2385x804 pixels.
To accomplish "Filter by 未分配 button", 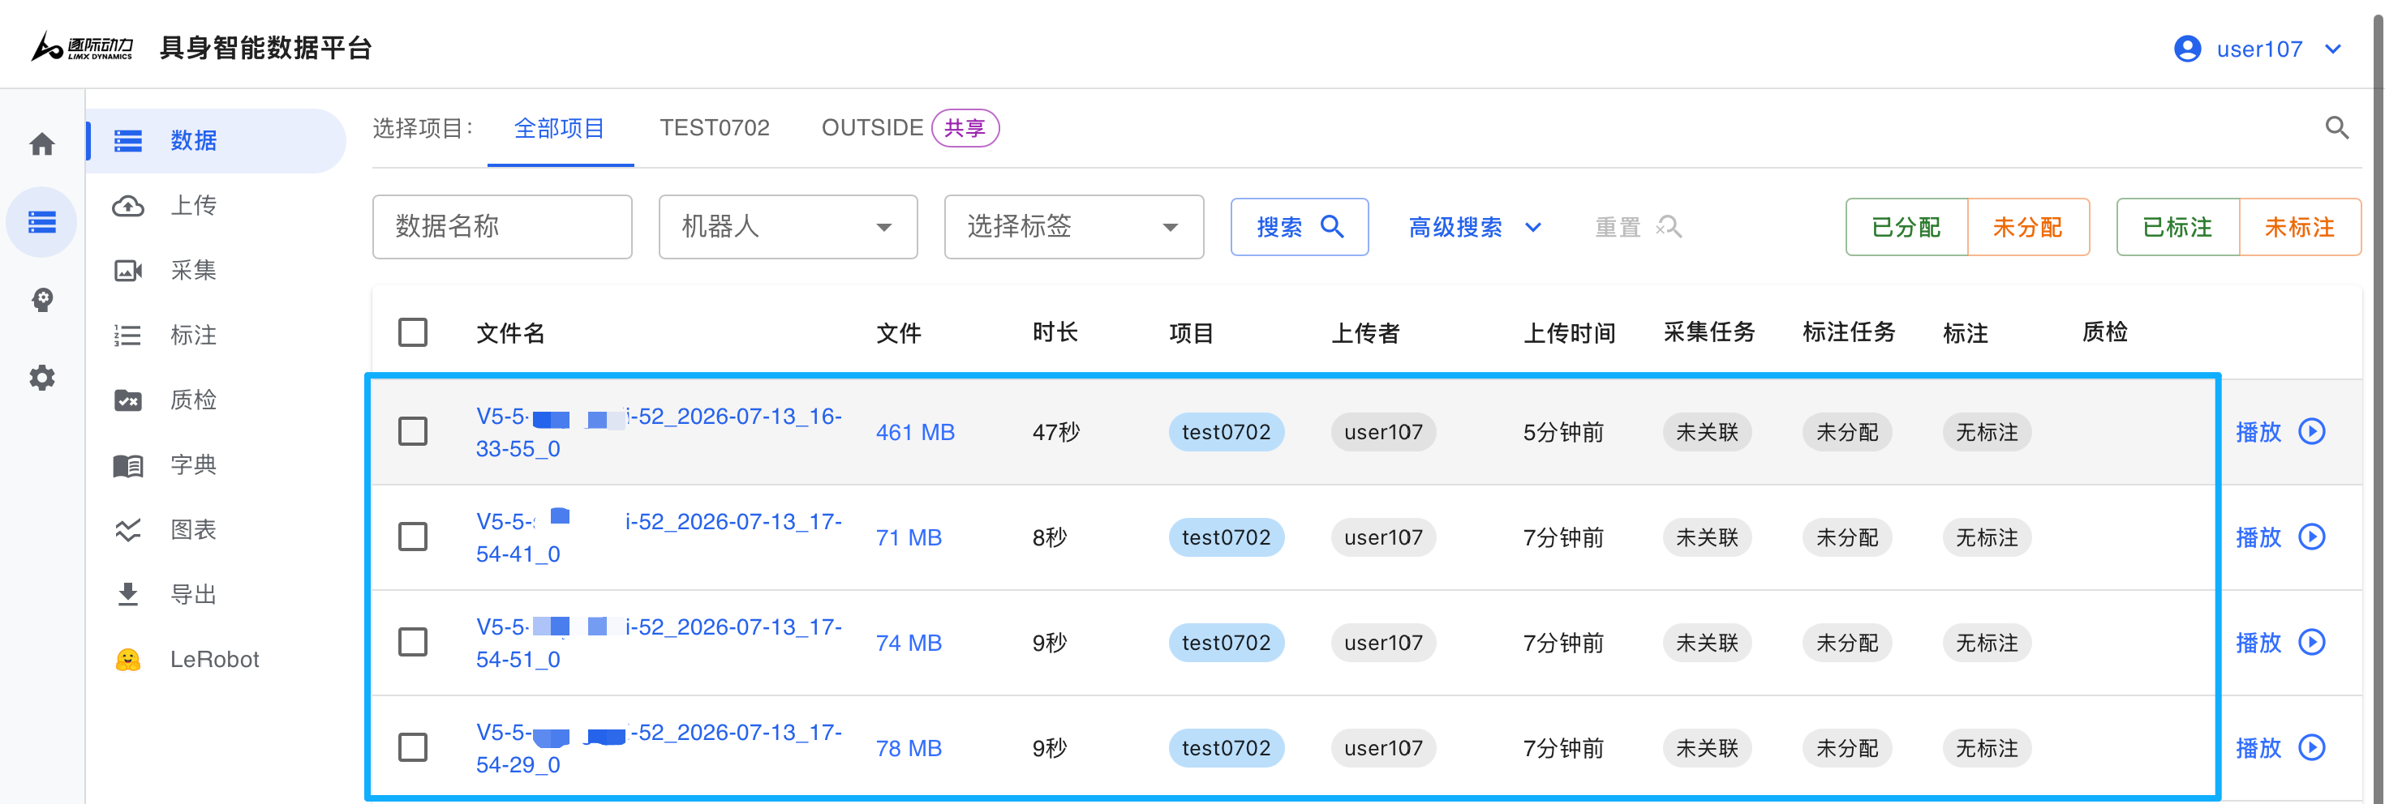I will pyautogui.click(x=2027, y=227).
